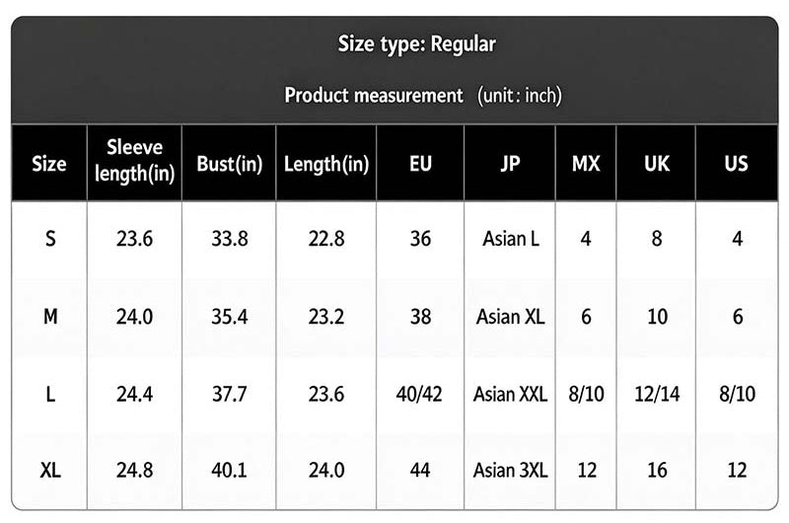Image resolution: width=789 pixels, height=523 pixels.
Task: Click the US column header
Action: point(737,164)
